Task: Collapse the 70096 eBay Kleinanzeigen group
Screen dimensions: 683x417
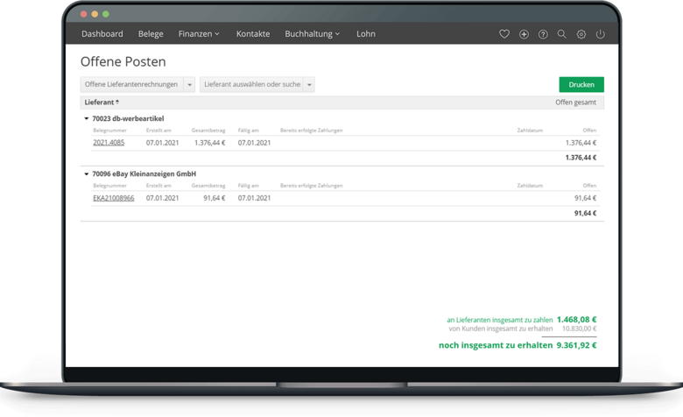Action: click(x=87, y=174)
